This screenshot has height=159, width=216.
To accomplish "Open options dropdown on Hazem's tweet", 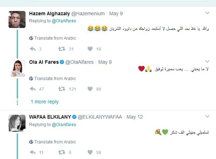I will (207, 13).
